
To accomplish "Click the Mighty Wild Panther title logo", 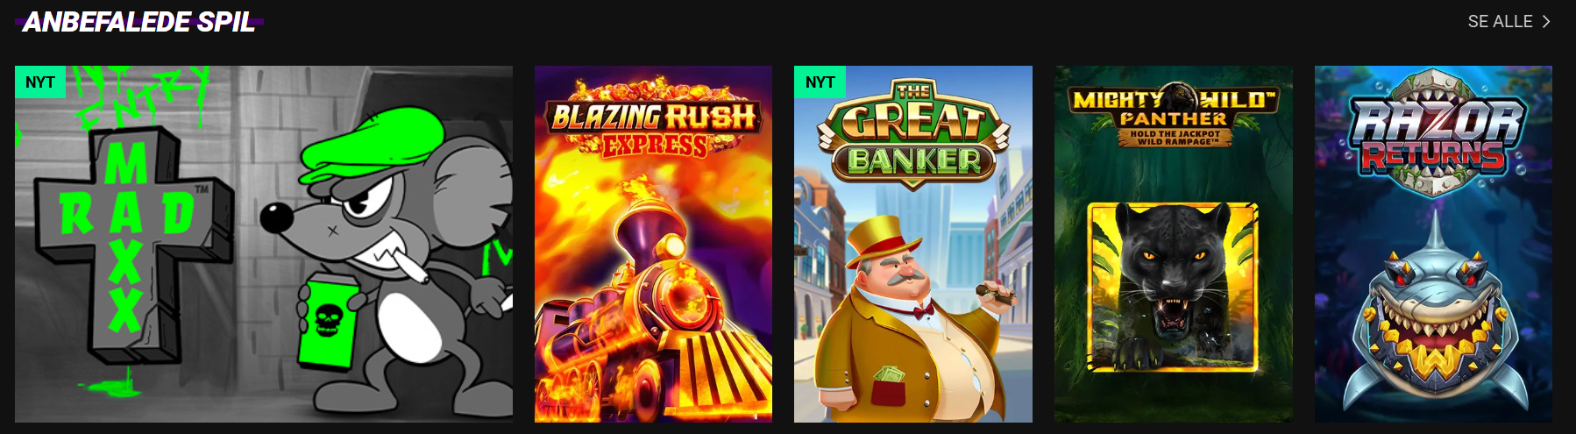I will (1174, 116).
